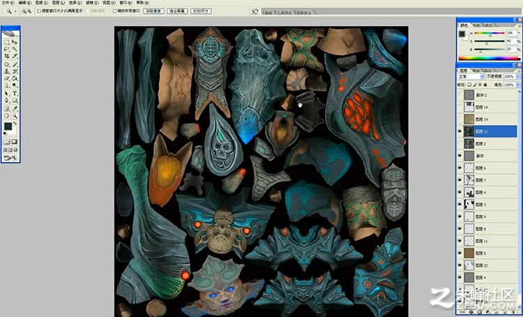Switch to the 色板 (Swatches) tab
Image resolution: width=523 pixels, height=317 pixels.
click(476, 25)
